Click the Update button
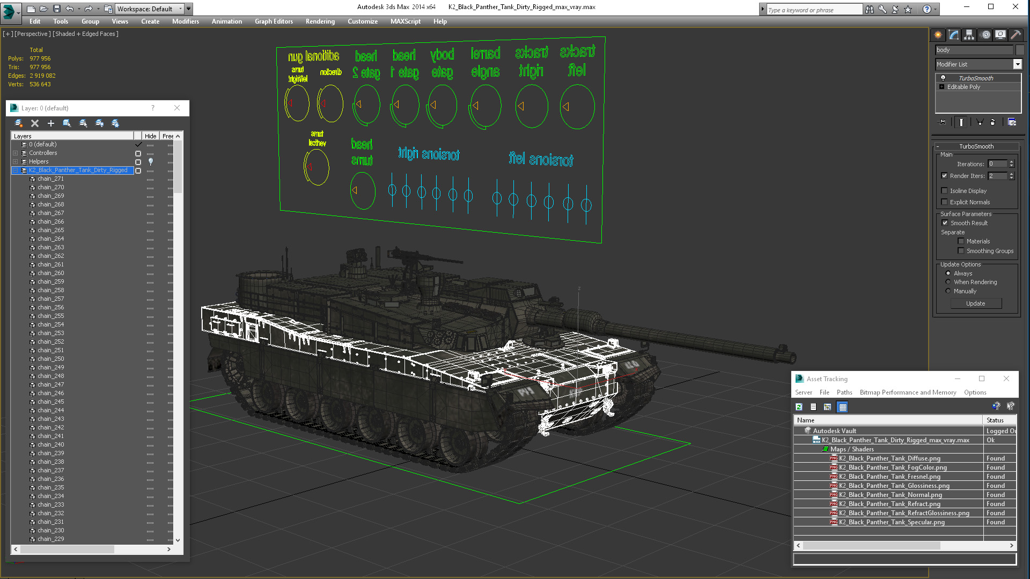Image resolution: width=1030 pixels, height=579 pixels. [x=976, y=303]
